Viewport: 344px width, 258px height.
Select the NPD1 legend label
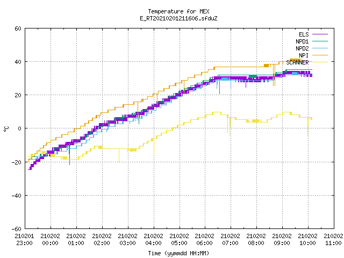[x=302, y=41]
